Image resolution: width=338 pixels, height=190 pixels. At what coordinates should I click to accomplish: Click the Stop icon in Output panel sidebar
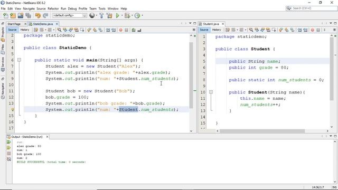coord(8,154)
